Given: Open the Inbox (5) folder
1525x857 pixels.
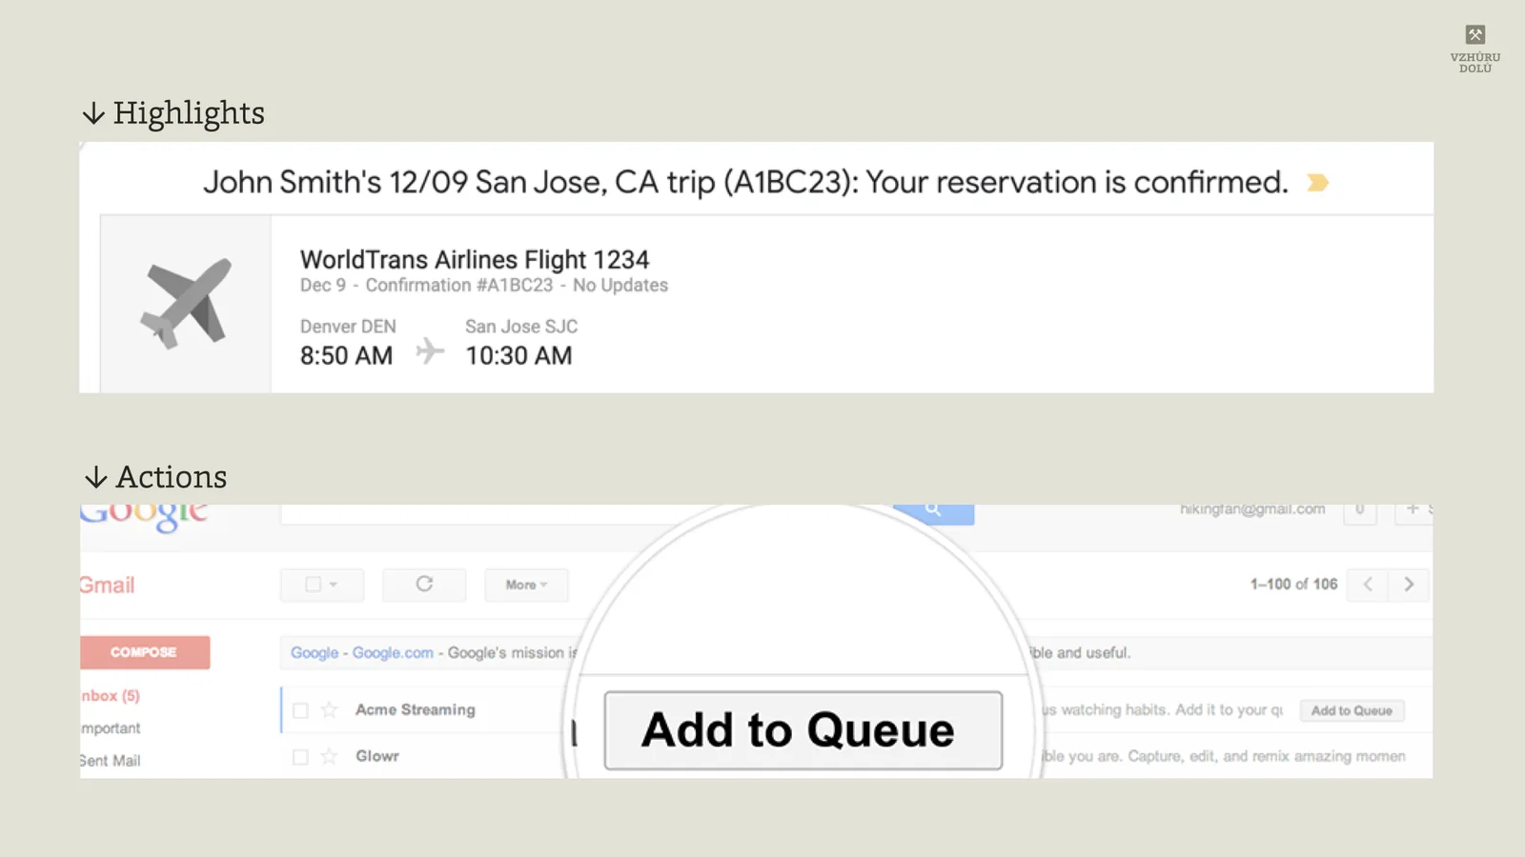Looking at the screenshot, I should coord(108,695).
